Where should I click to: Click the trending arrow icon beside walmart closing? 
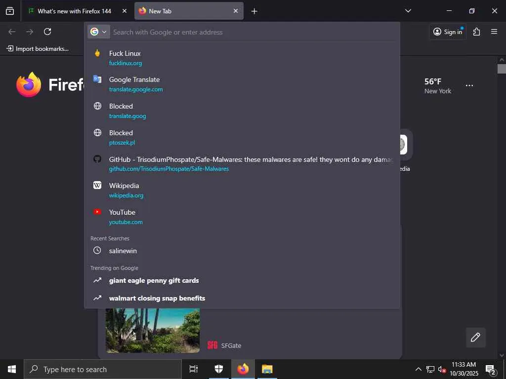[x=97, y=298]
